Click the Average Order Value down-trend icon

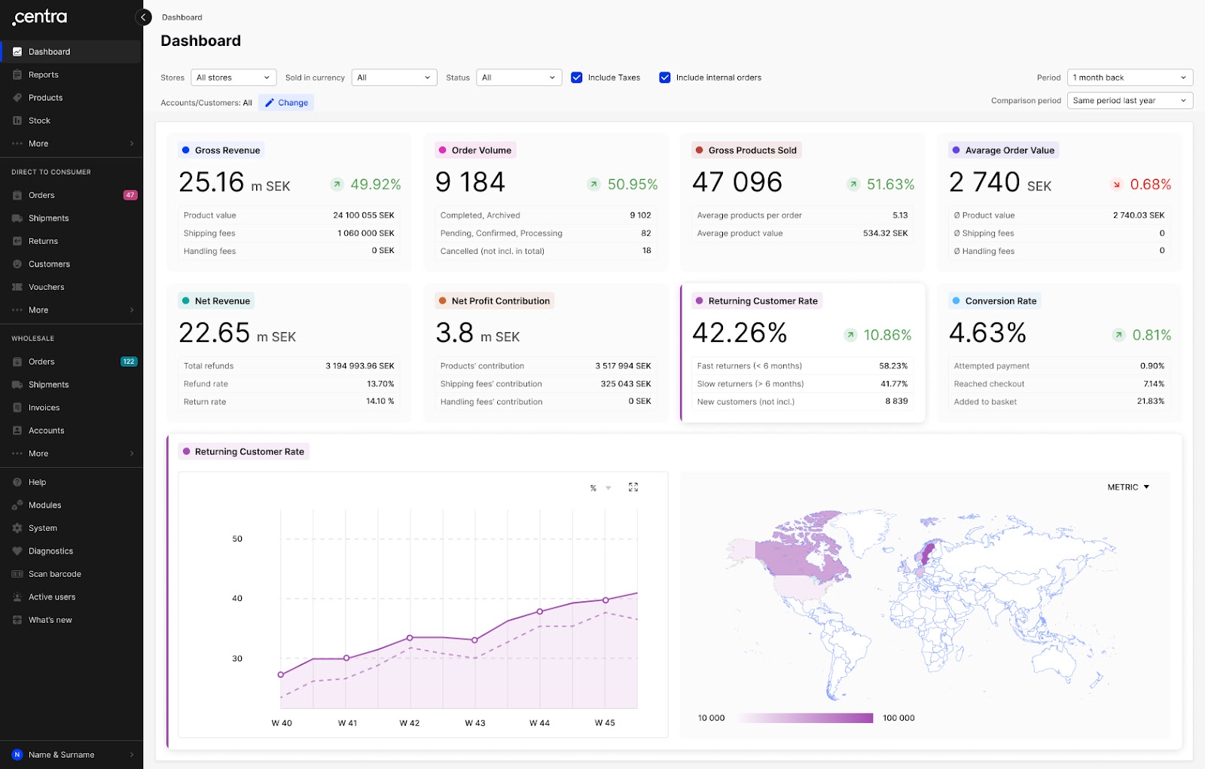pos(1117,185)
